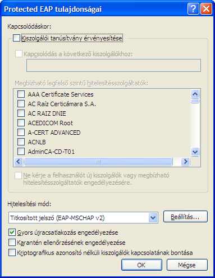This screenshot has width=215, height=278.
Task: Click the scroll right arrow of certificate list
Action: [x=185, y=161]
